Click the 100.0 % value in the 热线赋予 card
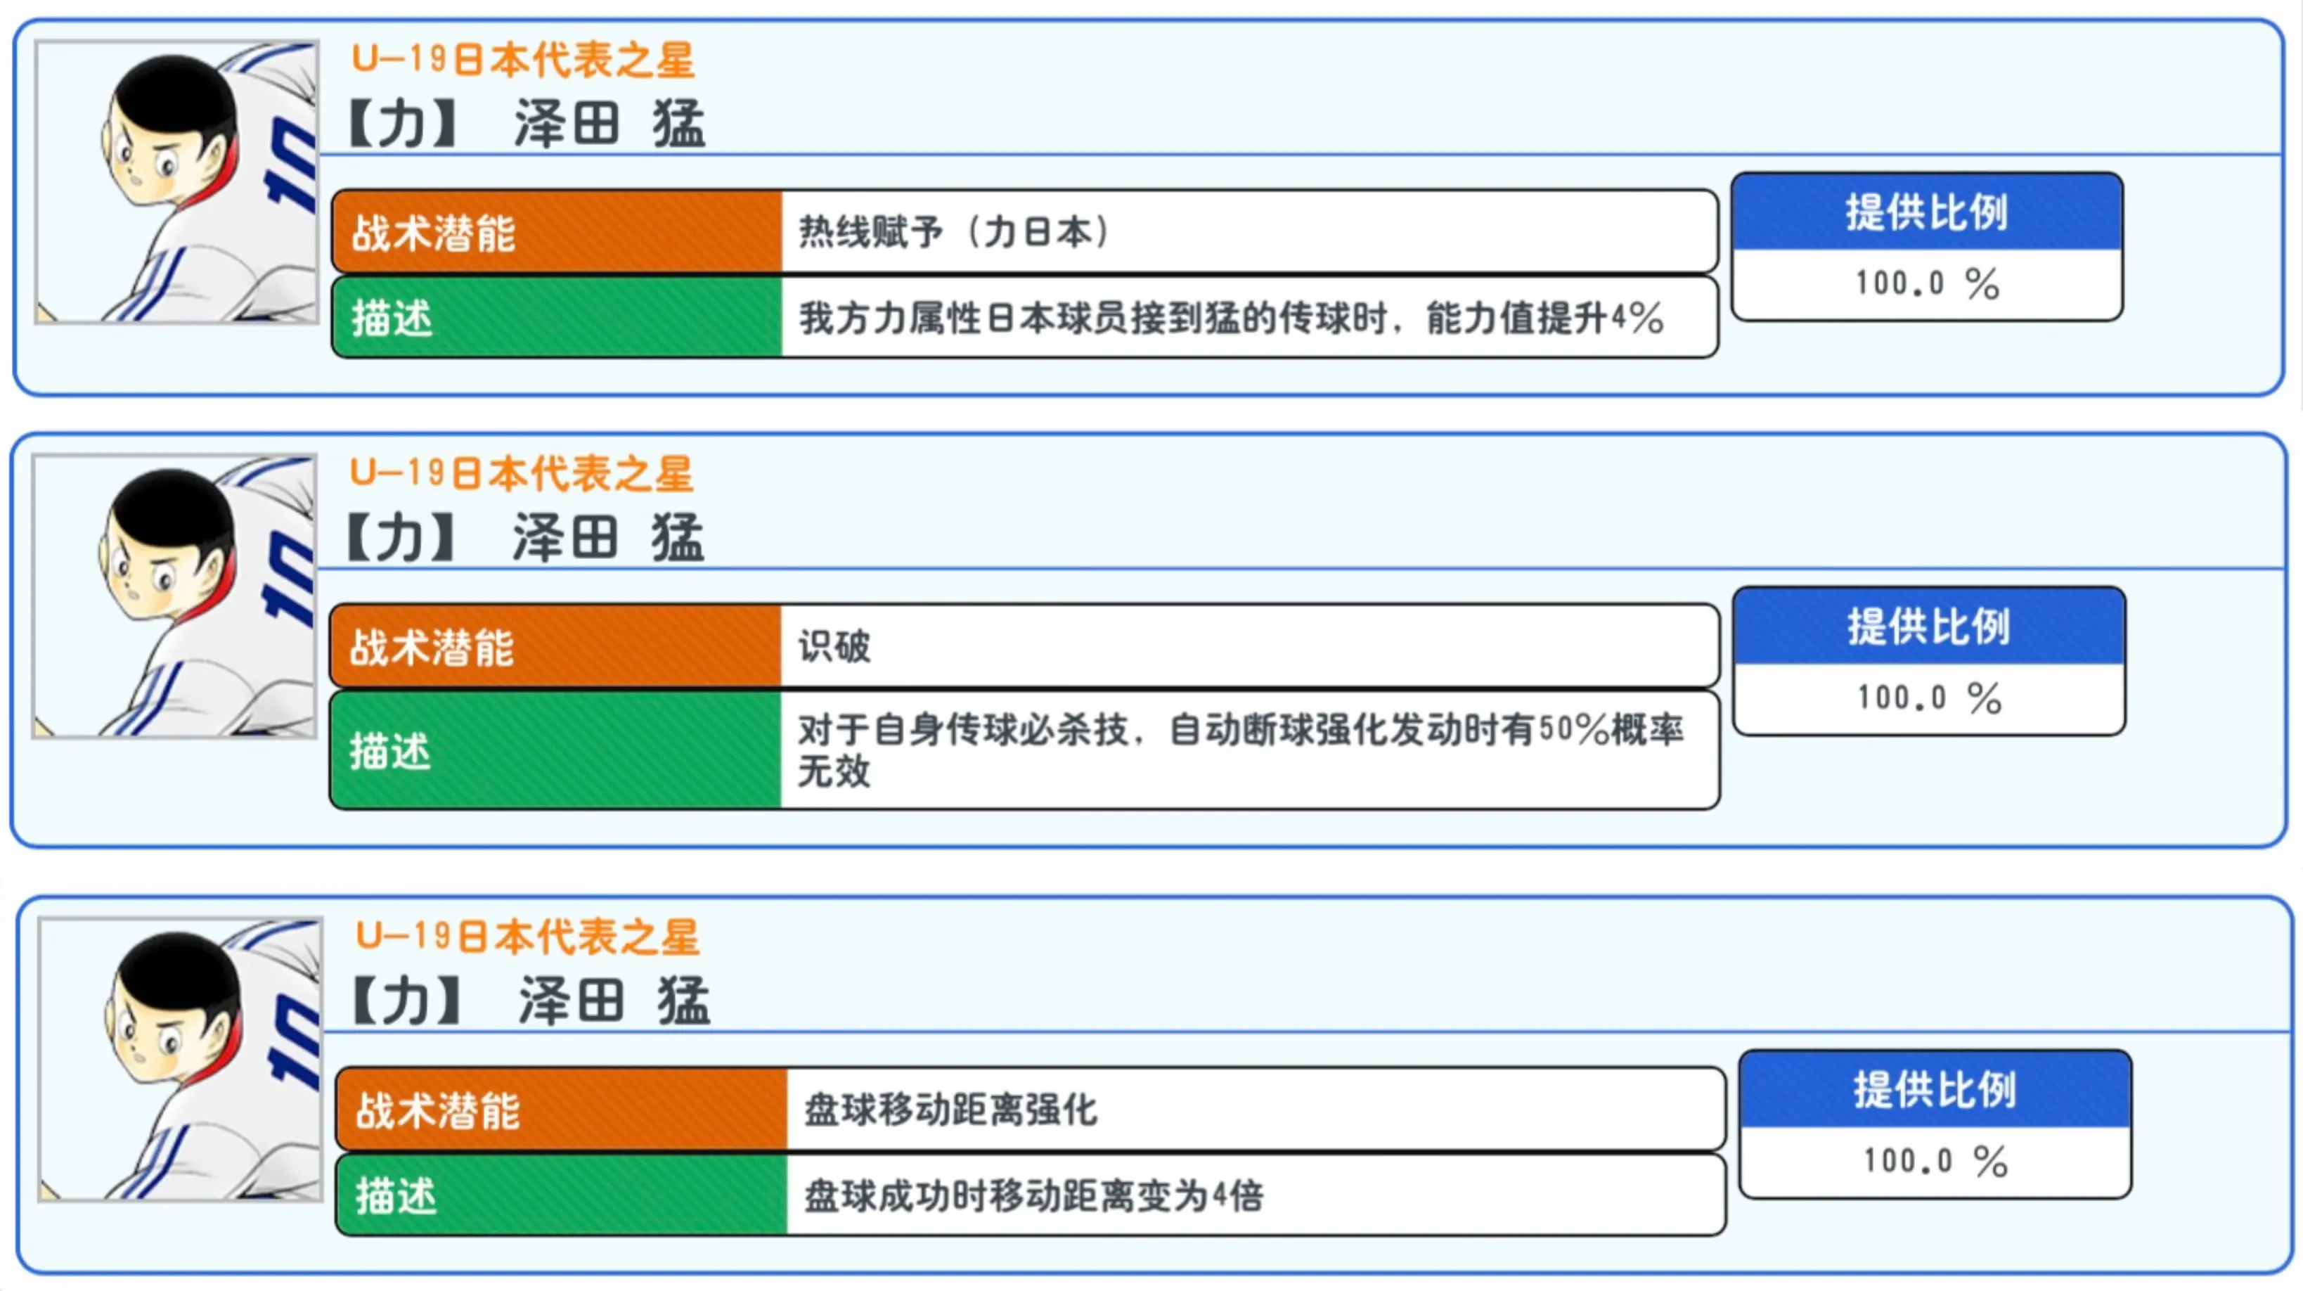This screenshot has width=2303, height=1291. [1927, 283]
